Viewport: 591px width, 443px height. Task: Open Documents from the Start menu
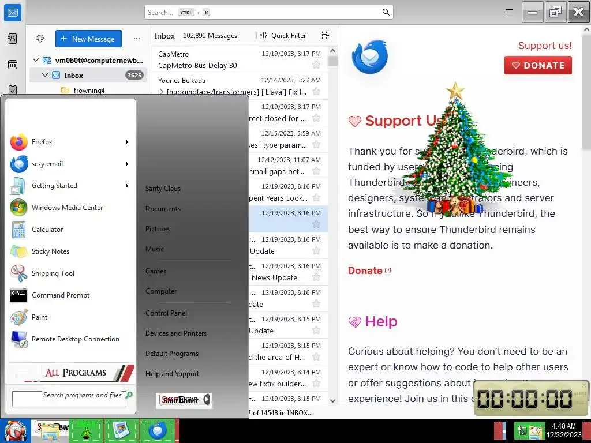pos(163,208)
